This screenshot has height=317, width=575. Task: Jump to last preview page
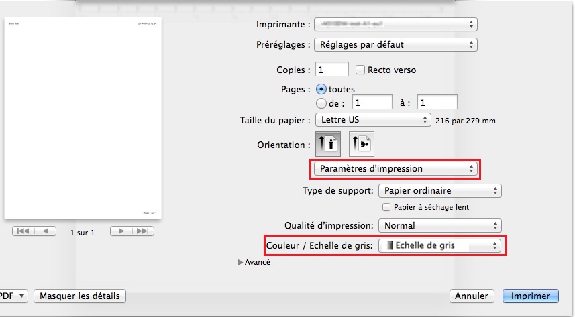143,231
